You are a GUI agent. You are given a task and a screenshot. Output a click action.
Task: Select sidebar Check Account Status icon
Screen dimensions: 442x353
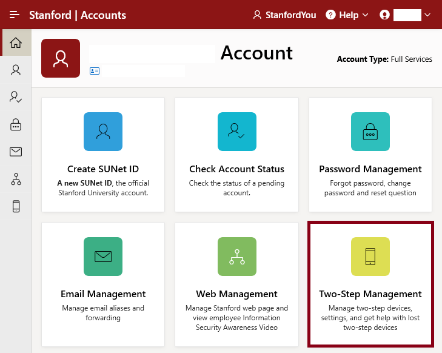pyautogui.click(x=16, y=96)
